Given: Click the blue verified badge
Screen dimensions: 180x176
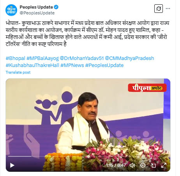Looking at the screenshot, I should (x=56, y=7).
